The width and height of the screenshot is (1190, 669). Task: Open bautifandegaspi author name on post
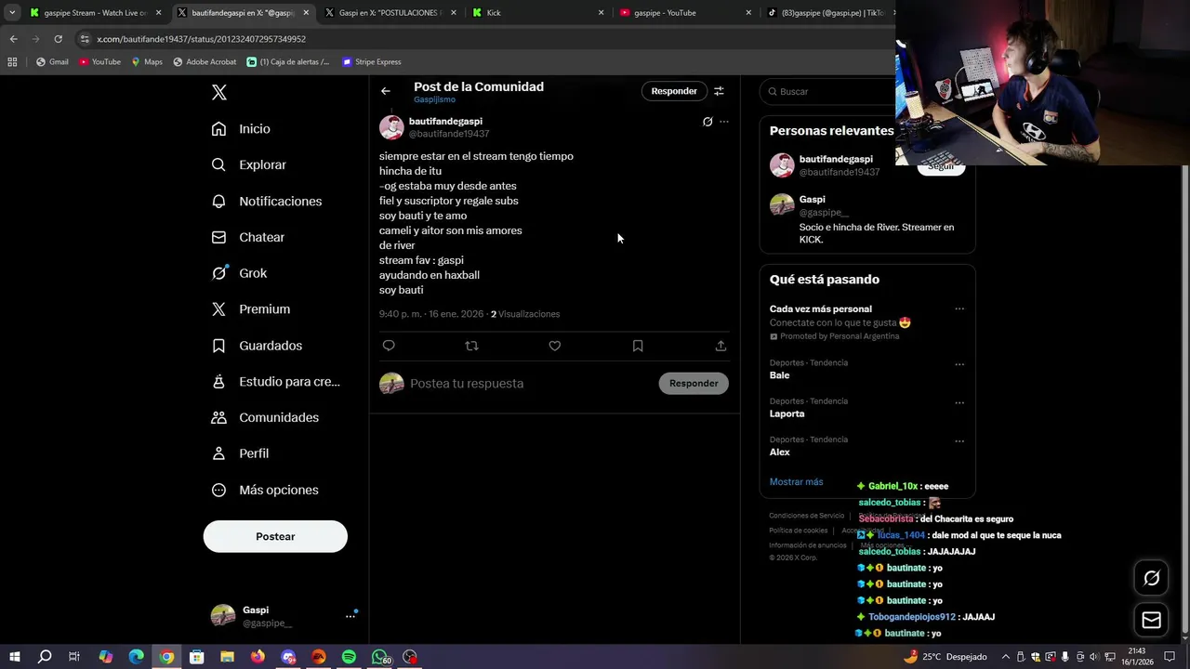click(x=445, y=121)
